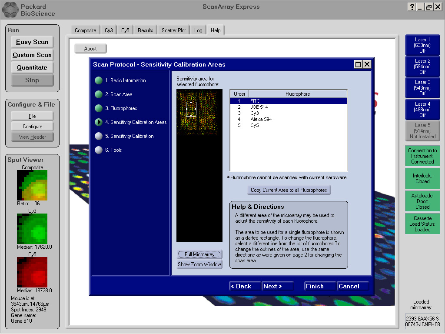445x334 pixels.
Task: Start an Easy Scan
Action: (x=32, y=42)
